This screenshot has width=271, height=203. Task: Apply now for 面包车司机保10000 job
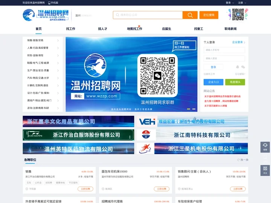[x=161, y=189]
